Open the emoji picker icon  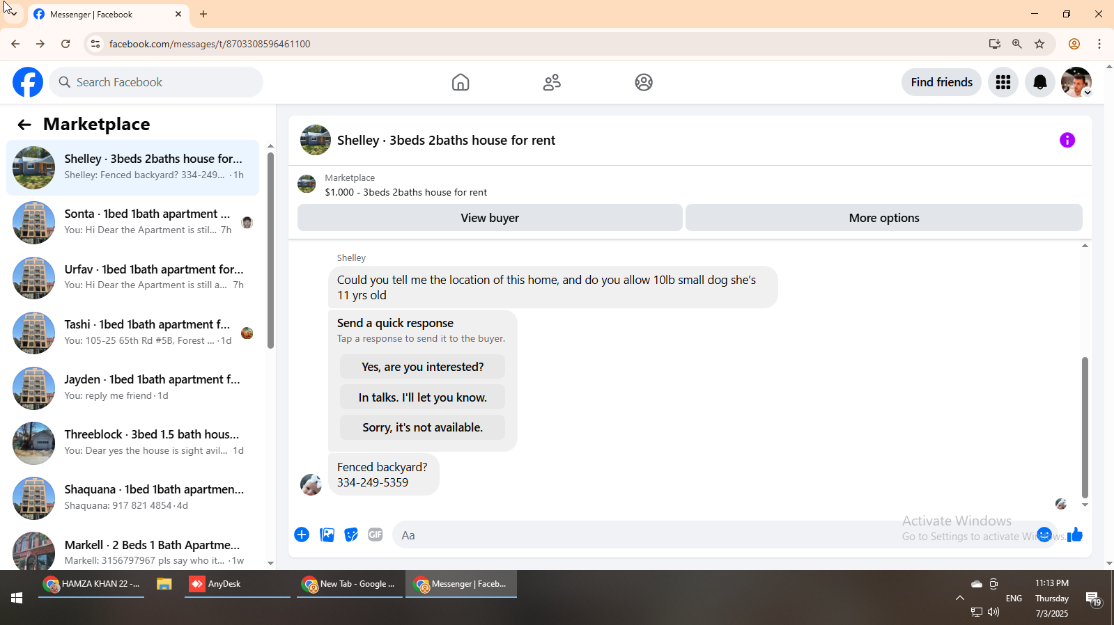pyautogui.click(x=1044, y=535)
